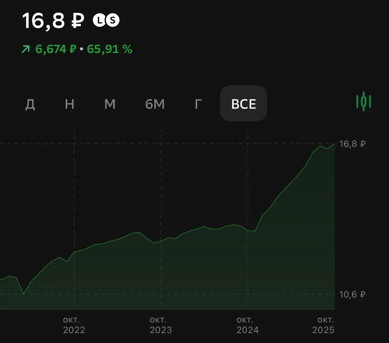Select the Г (year) period tab
This screenshot has width=389, height=343.
[198, 104]
